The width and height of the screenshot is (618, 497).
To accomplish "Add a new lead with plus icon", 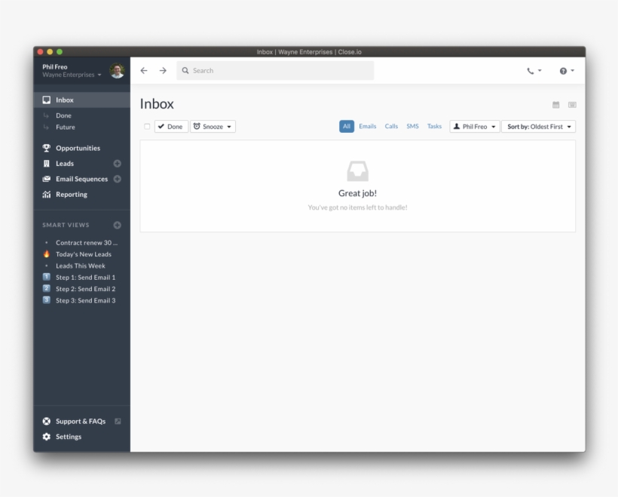I will pyautogui.click(x=117, y=164).
